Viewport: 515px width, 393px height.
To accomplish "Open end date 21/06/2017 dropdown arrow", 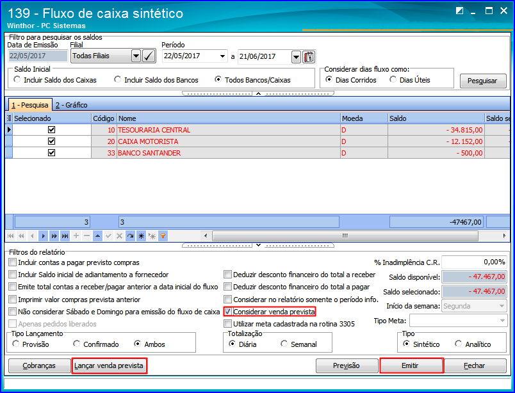I will 297,57.
